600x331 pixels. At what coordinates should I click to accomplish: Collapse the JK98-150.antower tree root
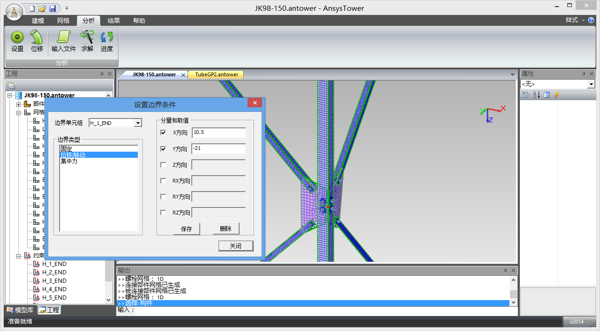10,96
